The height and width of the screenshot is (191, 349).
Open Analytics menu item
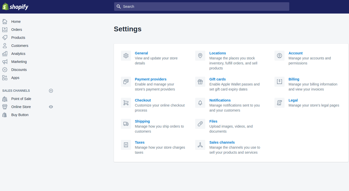18,54
